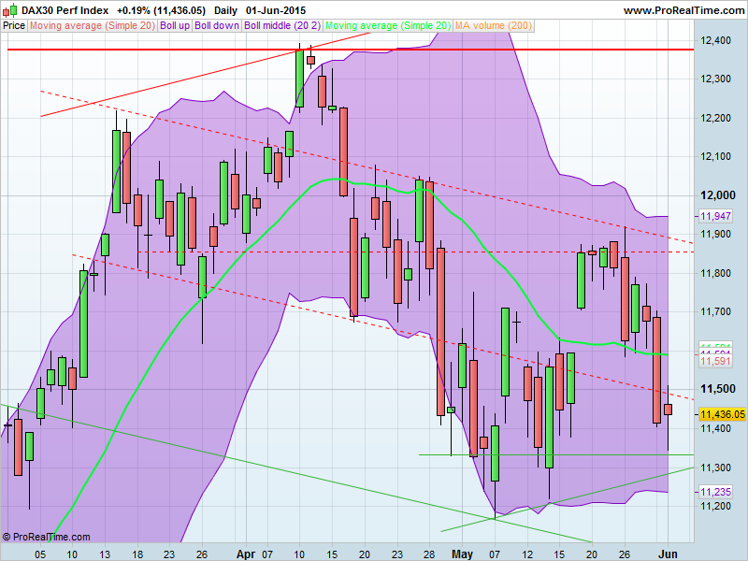
Task: Open Boll middle (20 2) indicator label
Action: pyautogui.click(x=282, y=26)
